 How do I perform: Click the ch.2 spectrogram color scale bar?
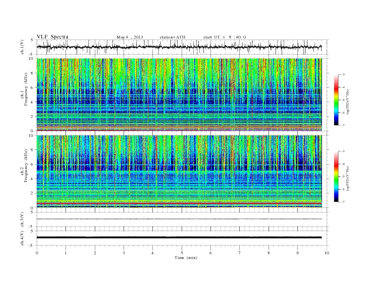(336, 176)
